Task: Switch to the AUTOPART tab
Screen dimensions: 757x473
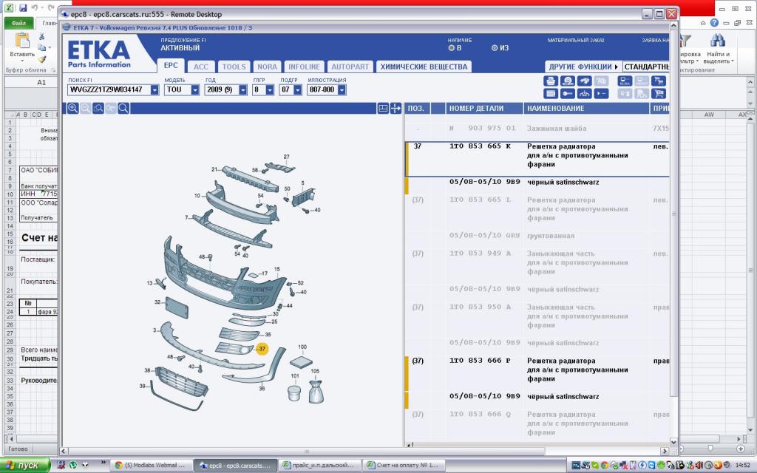Action: point(350,67)
